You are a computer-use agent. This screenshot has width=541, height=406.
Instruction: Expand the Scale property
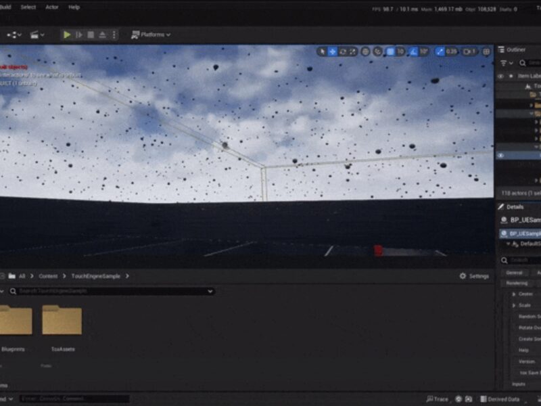pos(514,305)
